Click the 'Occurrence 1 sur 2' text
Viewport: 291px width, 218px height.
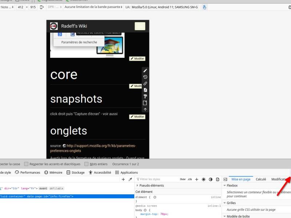click(125, 164)
